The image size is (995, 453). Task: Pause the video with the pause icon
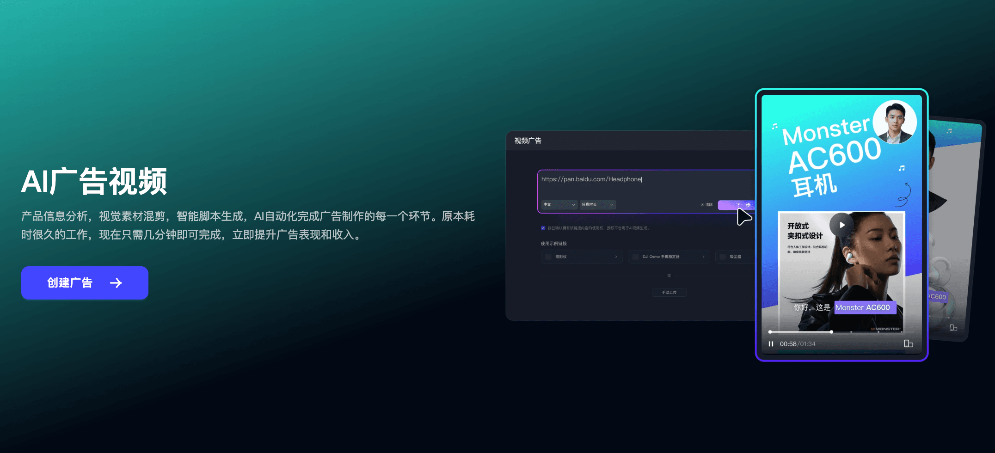click(x=771, y=344)
